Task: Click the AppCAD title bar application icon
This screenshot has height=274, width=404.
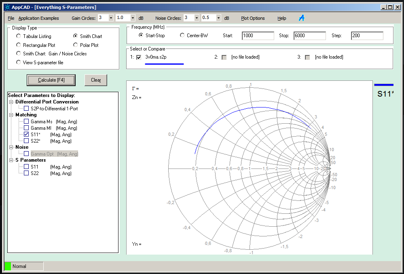Action: coord(7,7)
